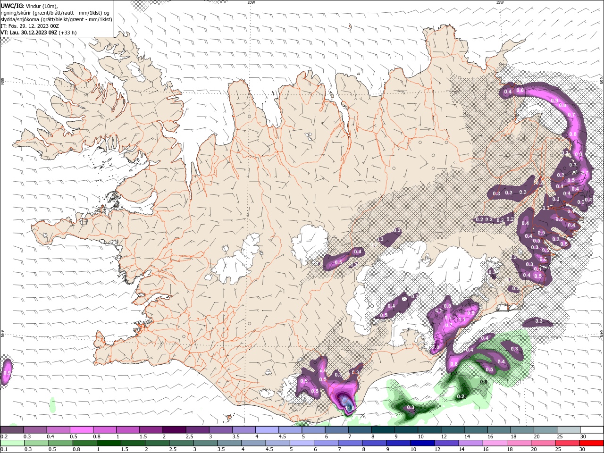Click the grey-teal 3 swatch in lower scale
Image resolution: width=604 pixels, height=453 pixels.
tap(205, 443)
